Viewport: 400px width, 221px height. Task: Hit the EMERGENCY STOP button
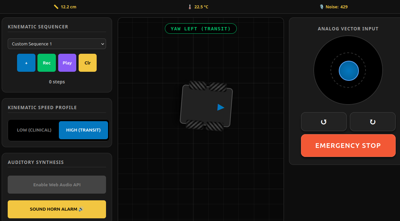(x=348, y=146)
